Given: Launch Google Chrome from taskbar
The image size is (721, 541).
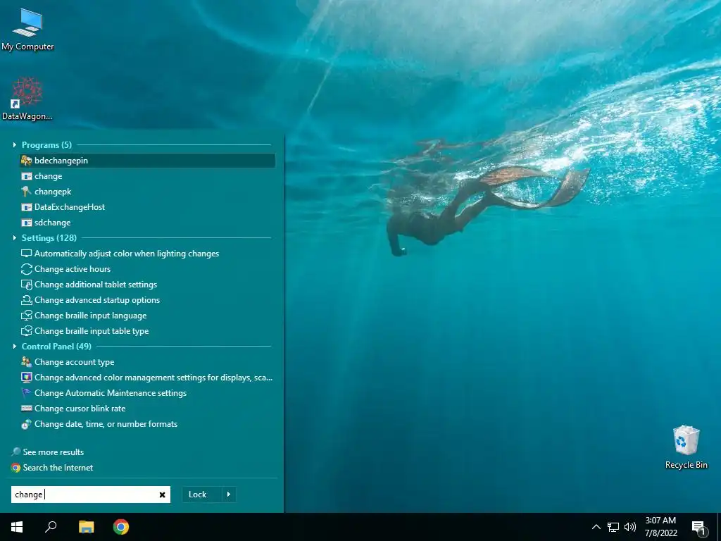Looking at the screenshot, I should 121,527.
